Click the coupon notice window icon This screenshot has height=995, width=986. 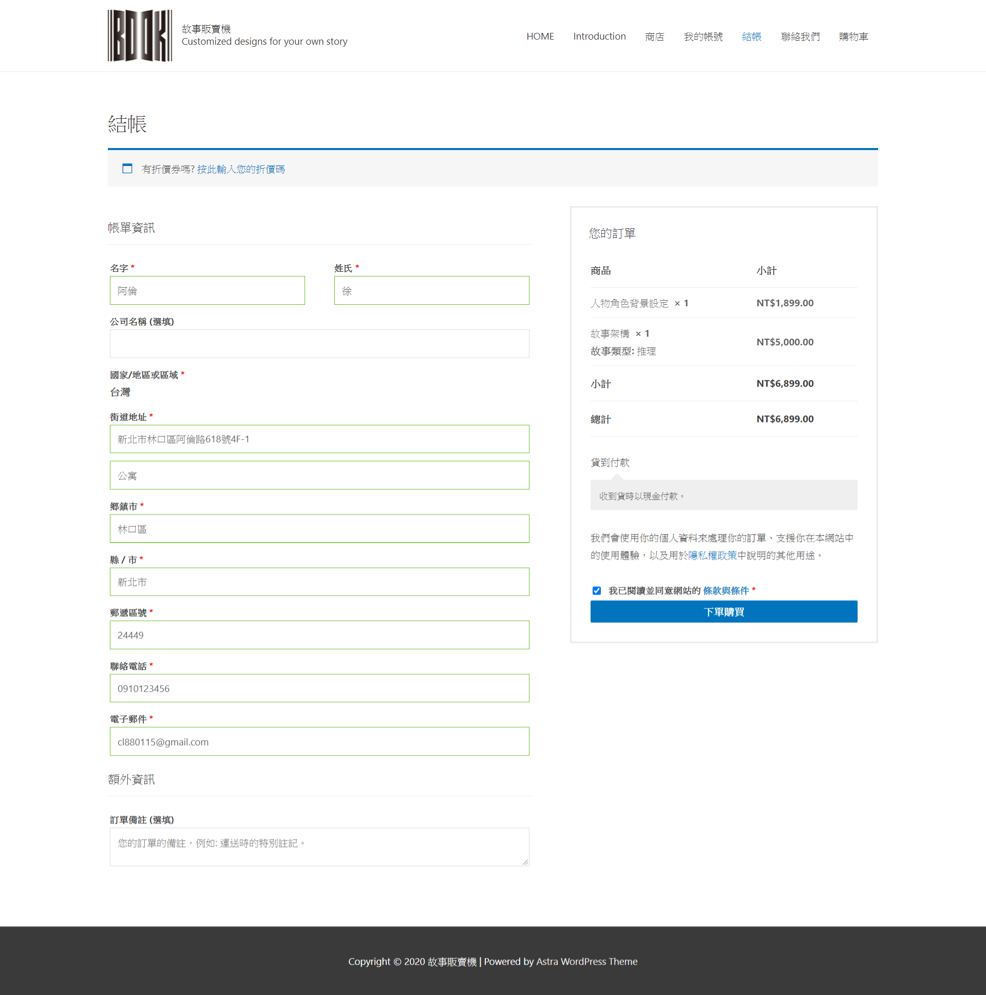tap(127, 169)
